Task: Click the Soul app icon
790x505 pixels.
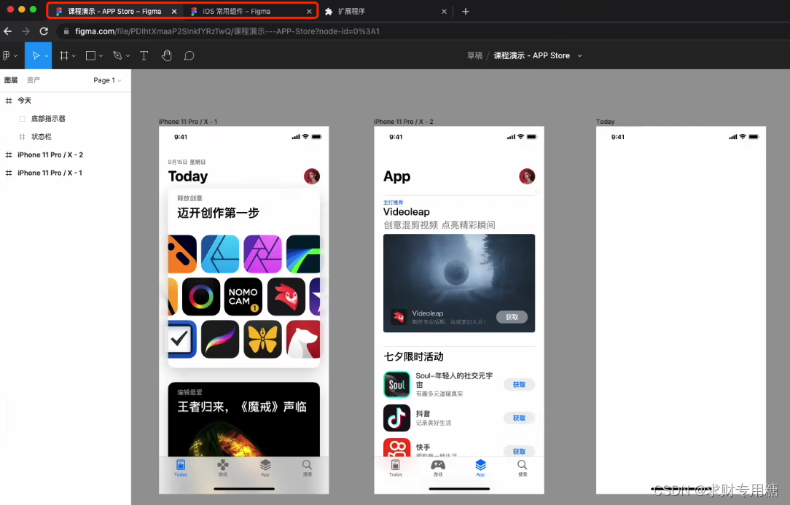Action: (397, 385)
